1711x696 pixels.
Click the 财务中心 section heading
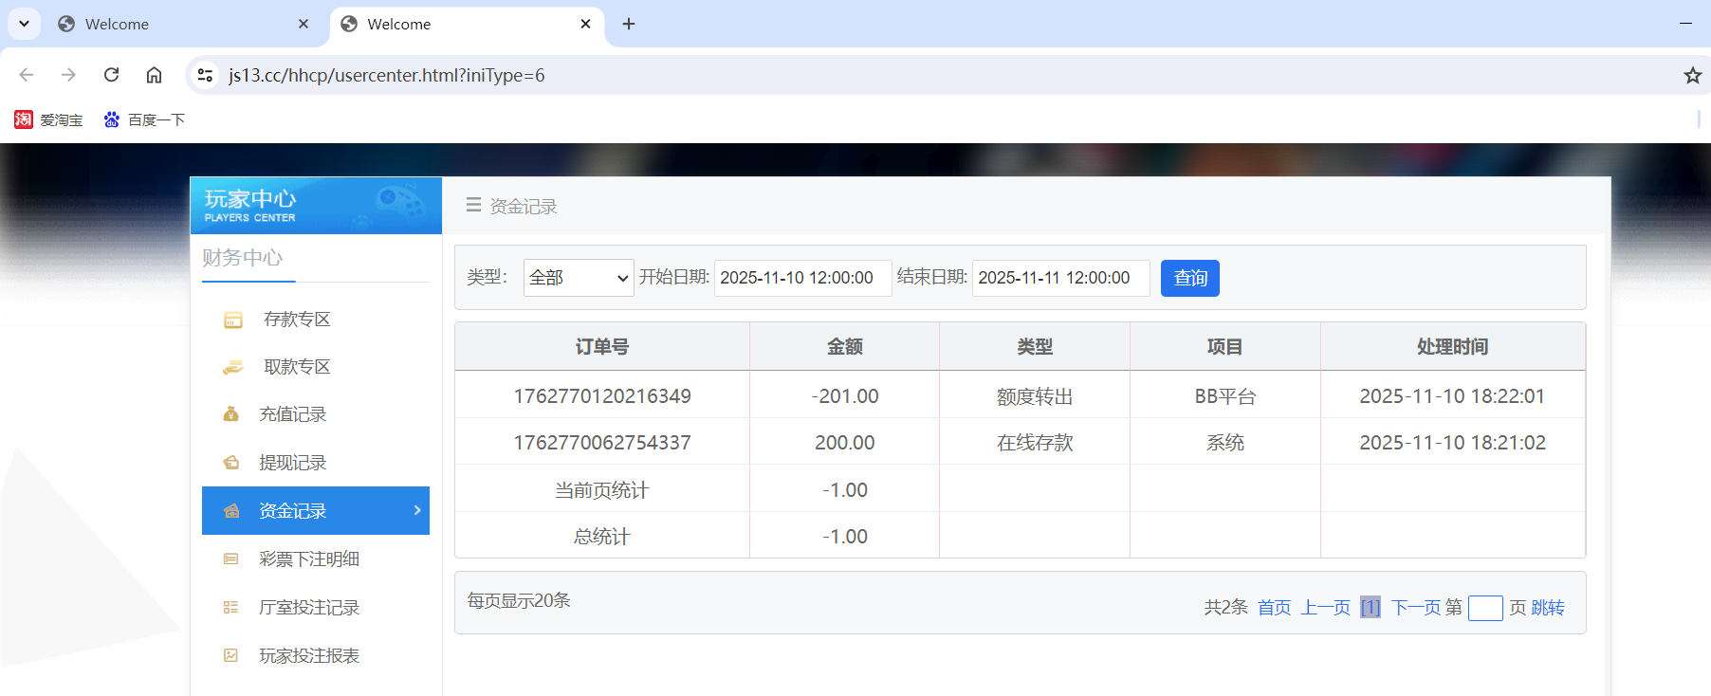point(243,258)
